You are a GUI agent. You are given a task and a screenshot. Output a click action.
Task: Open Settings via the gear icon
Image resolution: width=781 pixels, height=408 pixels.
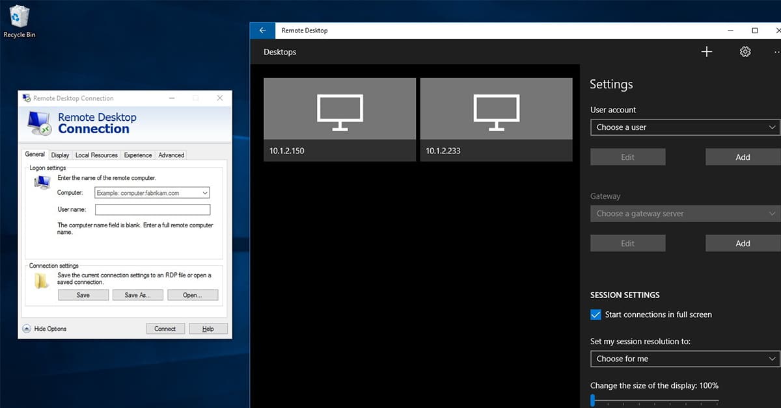pos(745,52)
